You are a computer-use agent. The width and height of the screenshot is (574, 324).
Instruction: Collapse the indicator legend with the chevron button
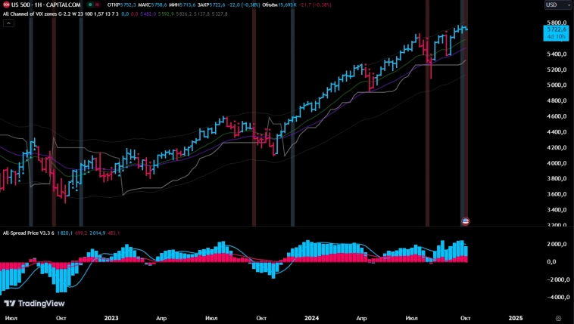coord(8,23)
